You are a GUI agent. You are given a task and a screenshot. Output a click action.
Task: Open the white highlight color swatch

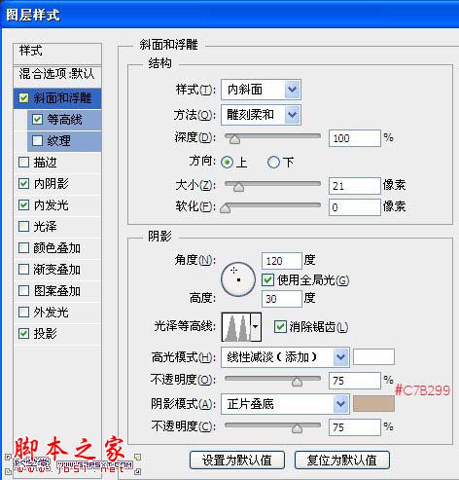pos(373,356)
